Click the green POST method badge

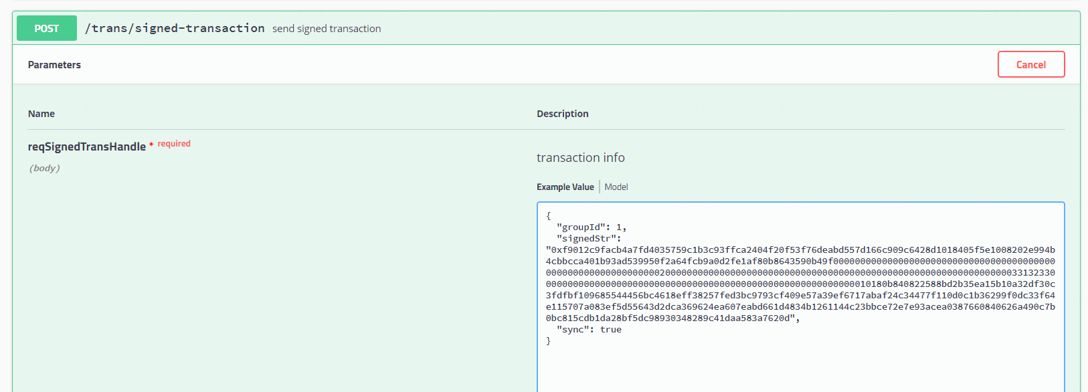47,28
